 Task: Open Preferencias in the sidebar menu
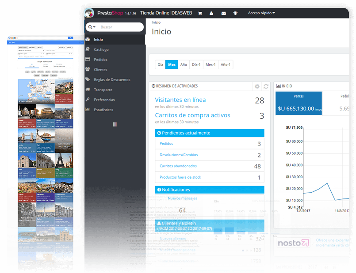tap(115, 100)
